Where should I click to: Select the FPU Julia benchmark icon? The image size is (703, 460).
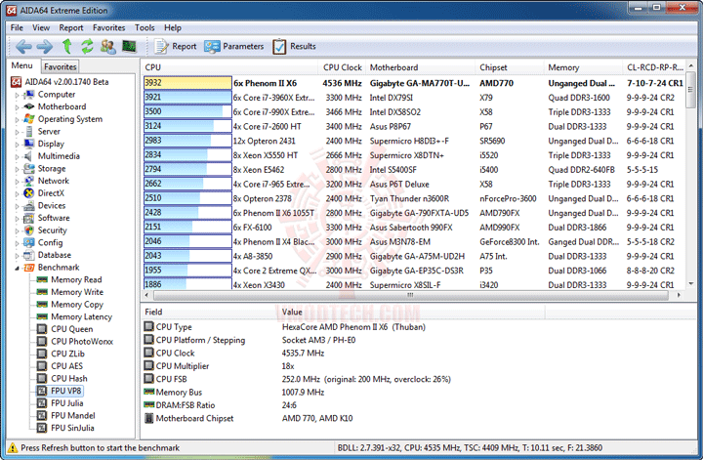pos(42,403)
